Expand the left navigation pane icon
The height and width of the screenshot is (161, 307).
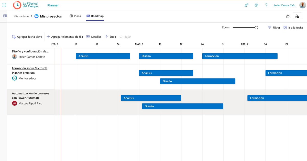(5, 16)
